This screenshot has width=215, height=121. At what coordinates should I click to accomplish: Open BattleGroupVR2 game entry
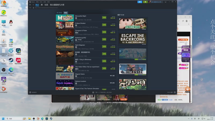(86, 40)
